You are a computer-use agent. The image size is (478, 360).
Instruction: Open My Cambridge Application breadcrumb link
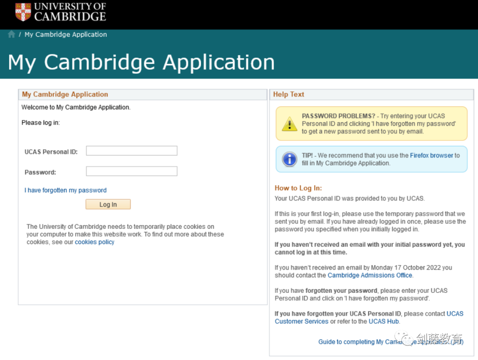(x=66, y=34)
